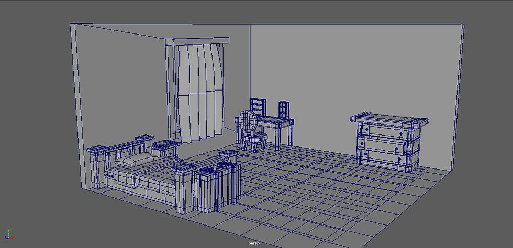Select the nightstand beside the bed
Image resolution: width=513 pixels, height=248 pixels.
click(166, 149)
